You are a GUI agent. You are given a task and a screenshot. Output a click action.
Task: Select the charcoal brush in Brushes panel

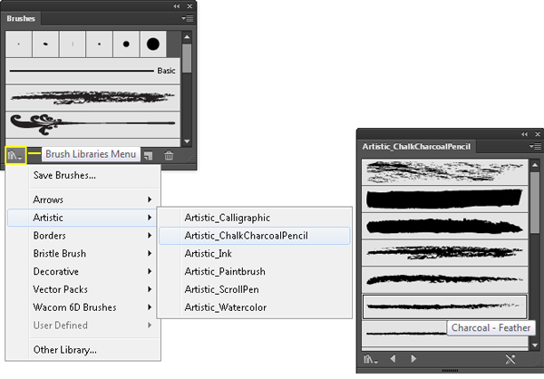(x=92, y=98)
